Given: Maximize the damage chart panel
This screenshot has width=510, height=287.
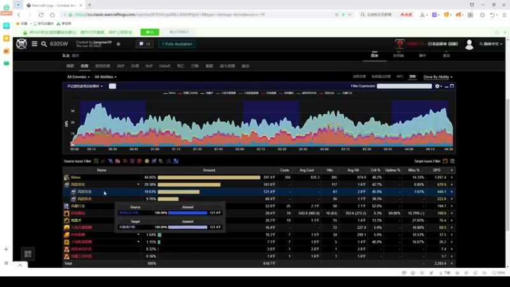Looking at the screenshot, I should tap(452, 86).
